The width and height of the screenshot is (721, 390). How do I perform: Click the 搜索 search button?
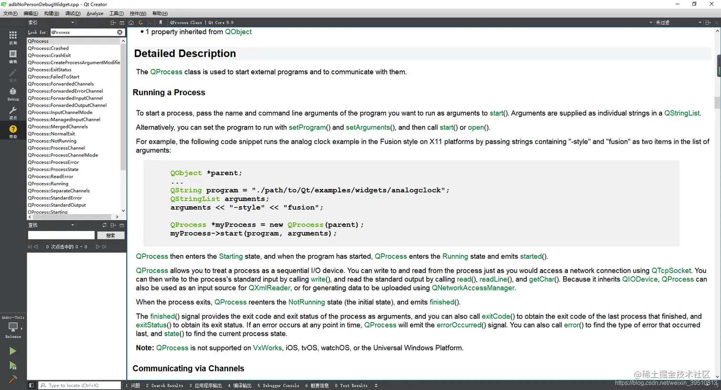pos(111,235)
